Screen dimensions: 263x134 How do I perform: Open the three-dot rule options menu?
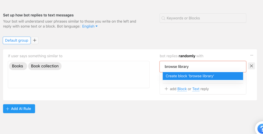[252, 55]
